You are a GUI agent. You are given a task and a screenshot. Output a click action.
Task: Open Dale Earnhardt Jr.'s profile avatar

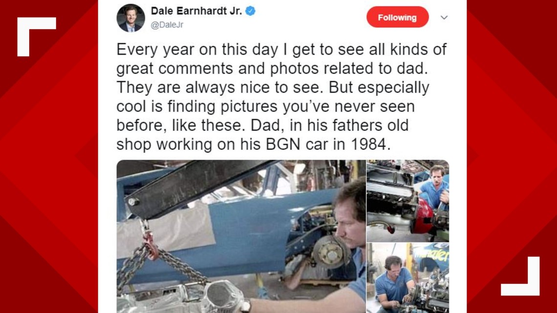click(x=131, y=18)
